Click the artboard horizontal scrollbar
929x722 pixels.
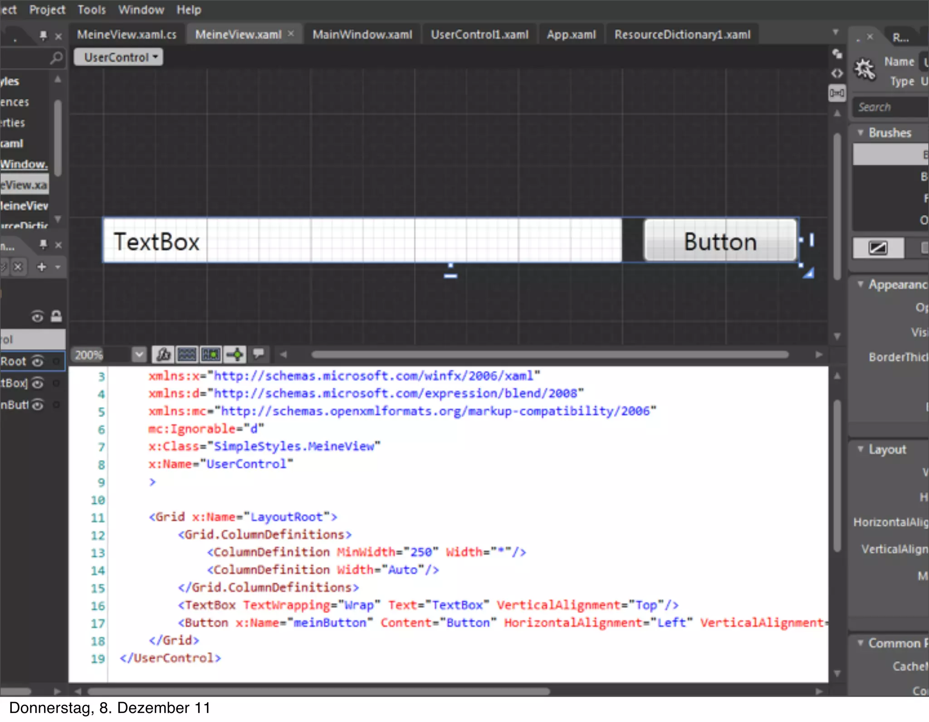click(550, 354)
